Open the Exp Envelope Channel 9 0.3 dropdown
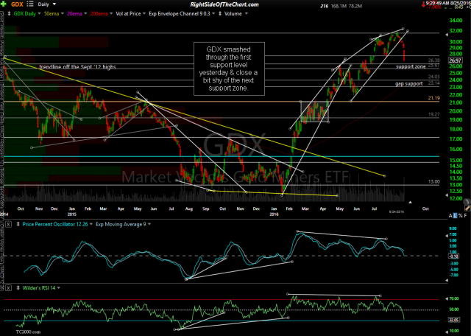The height and width of the screenshot is (336, 471). click(x=182, y=13)
